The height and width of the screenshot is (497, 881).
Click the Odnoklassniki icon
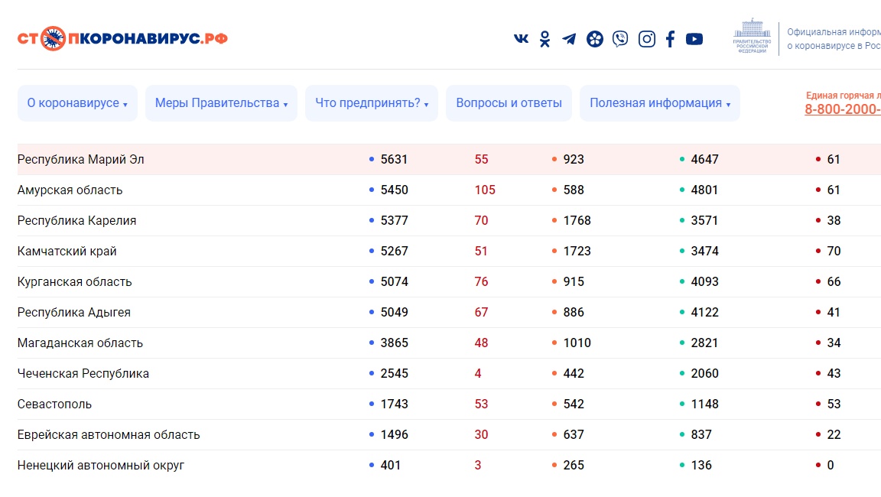point(545,39)
